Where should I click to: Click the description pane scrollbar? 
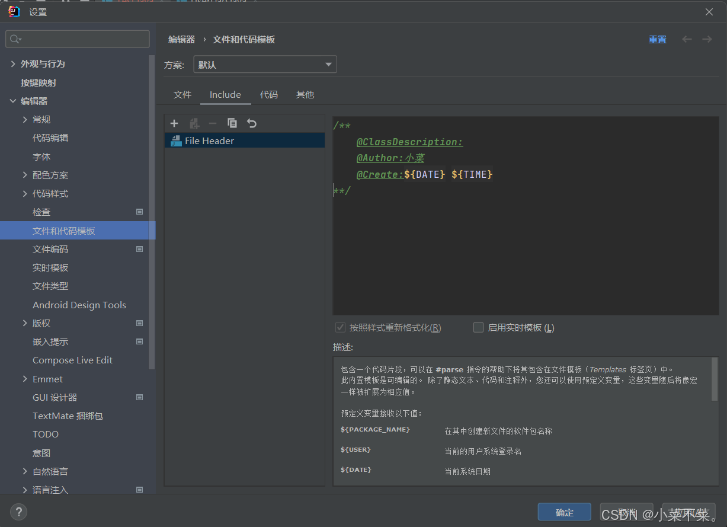(x=715, y=379)
